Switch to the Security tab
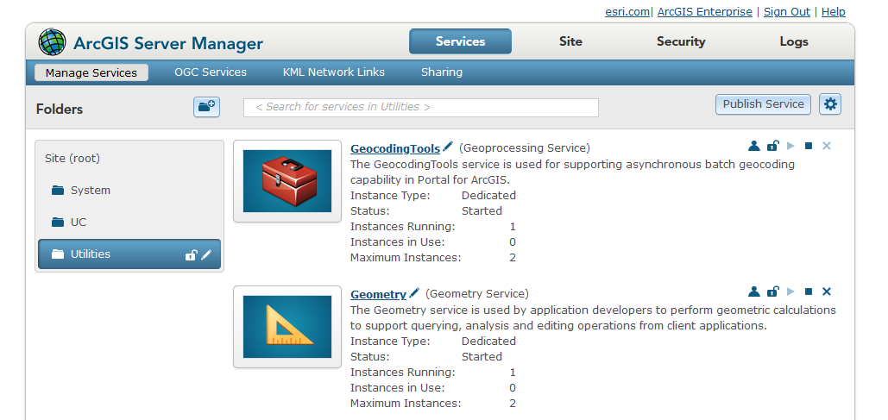The image size is (888, 420). tap(681, 41)
